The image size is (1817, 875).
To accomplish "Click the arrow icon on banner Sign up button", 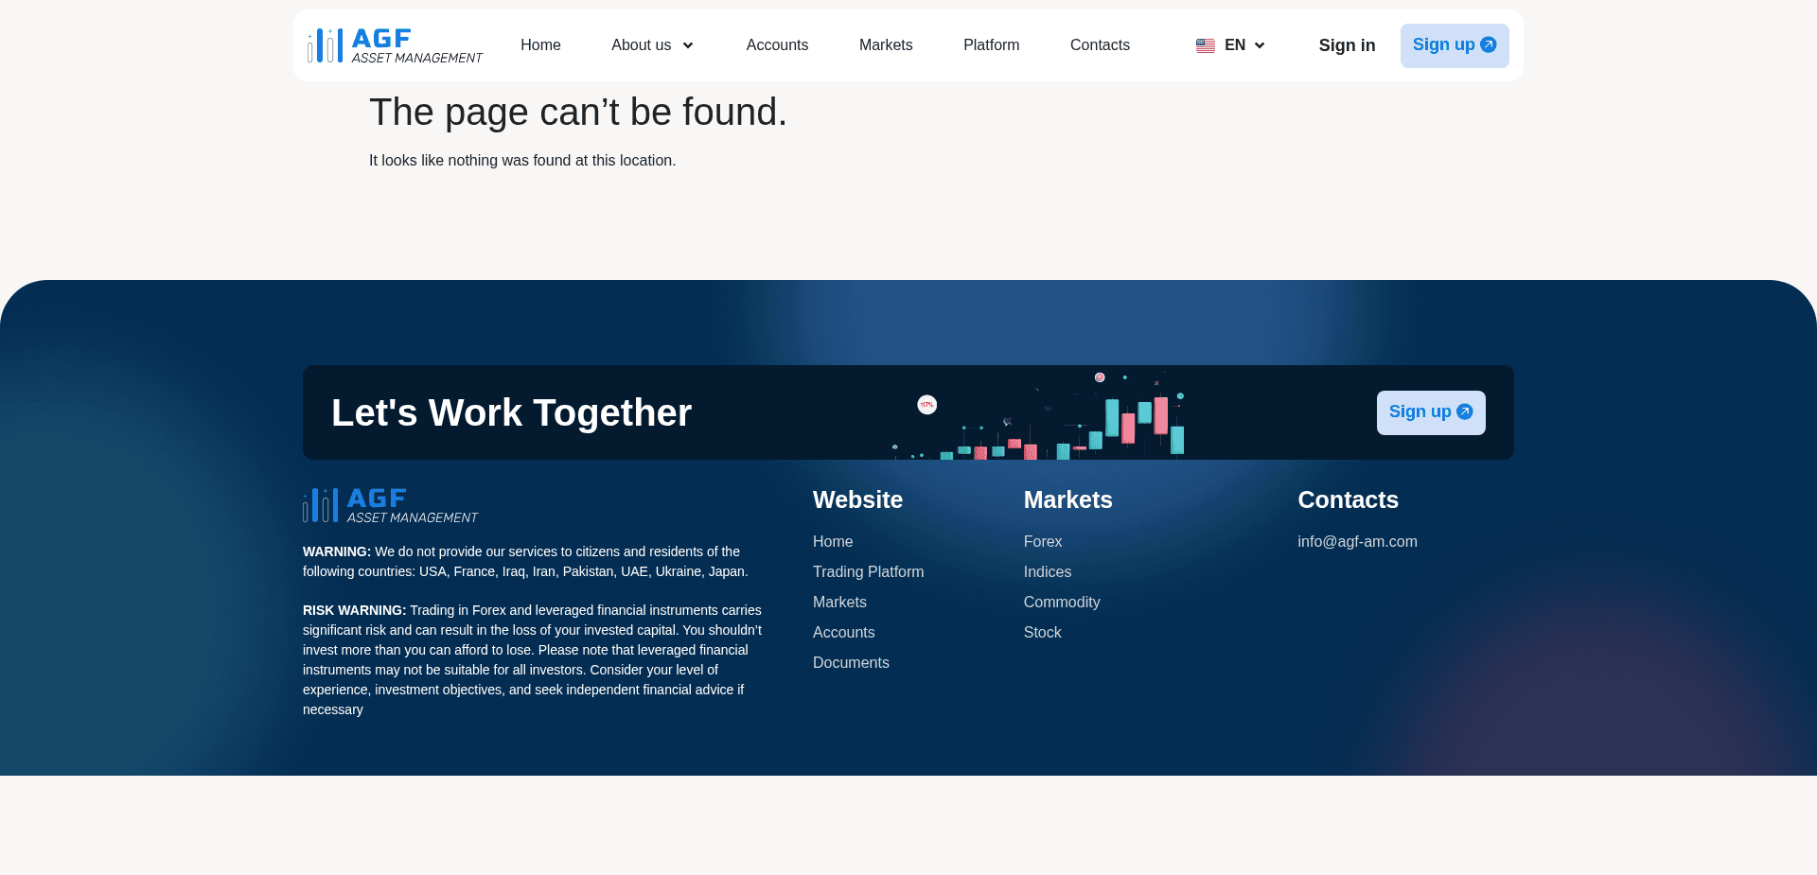I will pyautogui.click(x=1464, y=412).
